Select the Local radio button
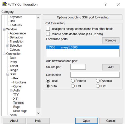This screenshot has width=125, height=124. click(x=48, y=81)
